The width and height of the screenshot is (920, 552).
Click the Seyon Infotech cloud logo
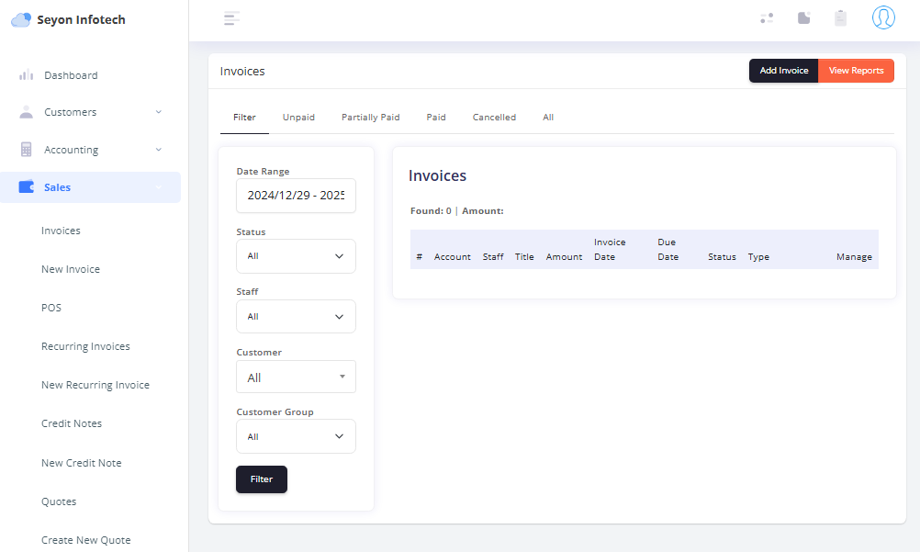point(21,19)
